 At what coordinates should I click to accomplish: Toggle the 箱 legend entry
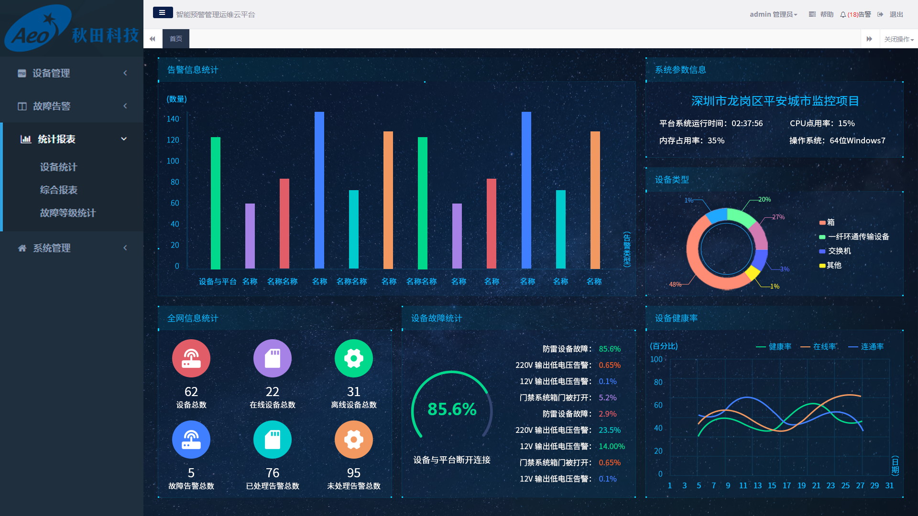[827, 223]
